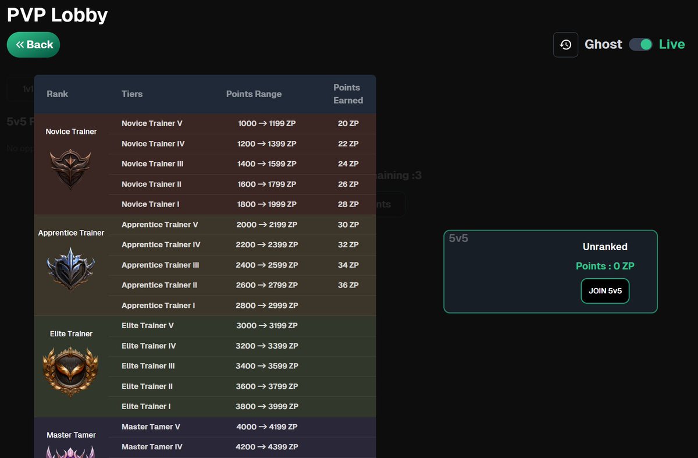Click the '28 ZP' points earned value
The image size is (698, 458).
click(348, 204)
